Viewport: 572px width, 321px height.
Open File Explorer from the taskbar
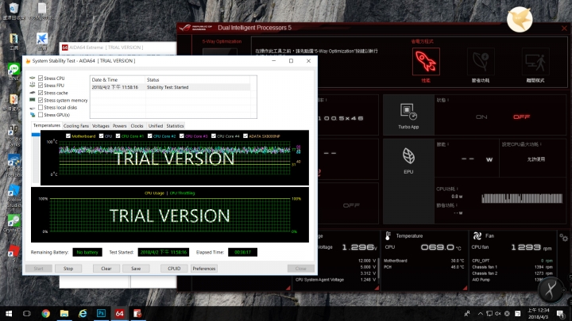[64, 313]
